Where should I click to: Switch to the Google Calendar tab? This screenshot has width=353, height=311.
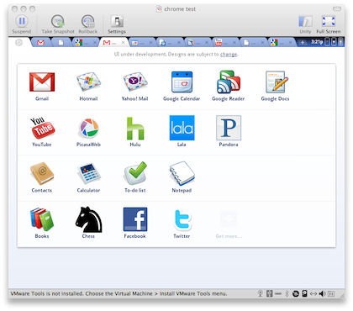(141, 43)
